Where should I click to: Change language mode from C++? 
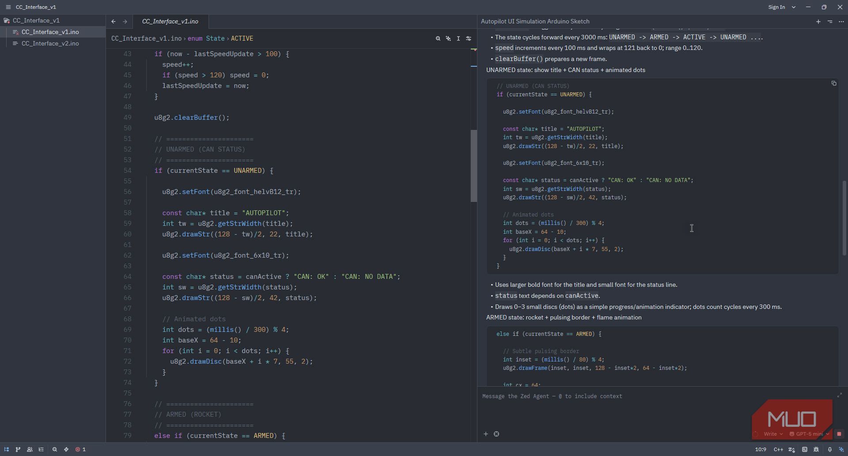[x=778, y=449]
